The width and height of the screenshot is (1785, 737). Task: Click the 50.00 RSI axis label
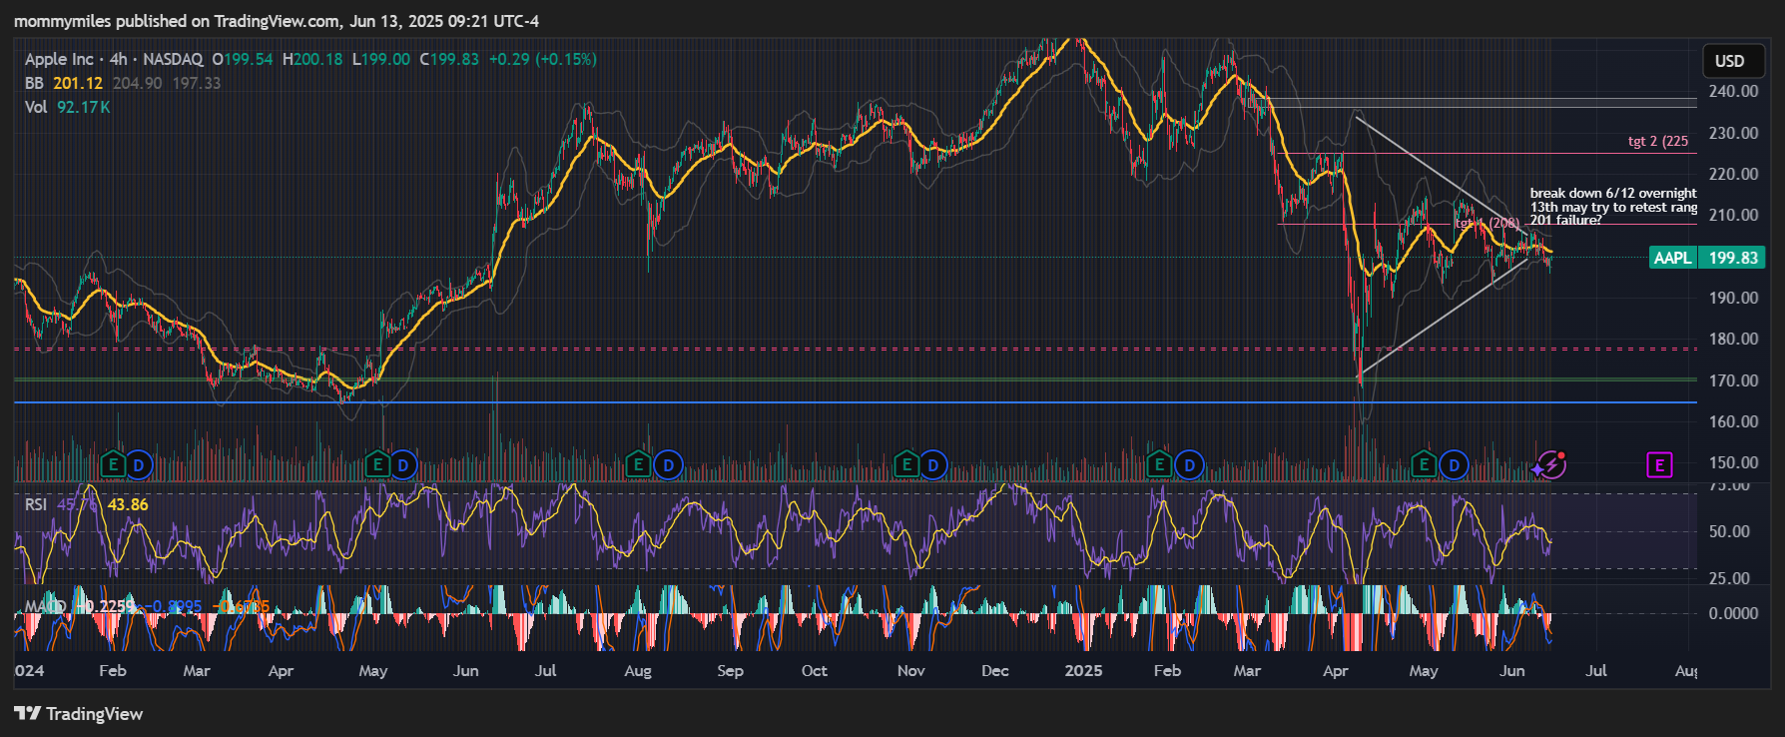click(x=1729, y=531)
